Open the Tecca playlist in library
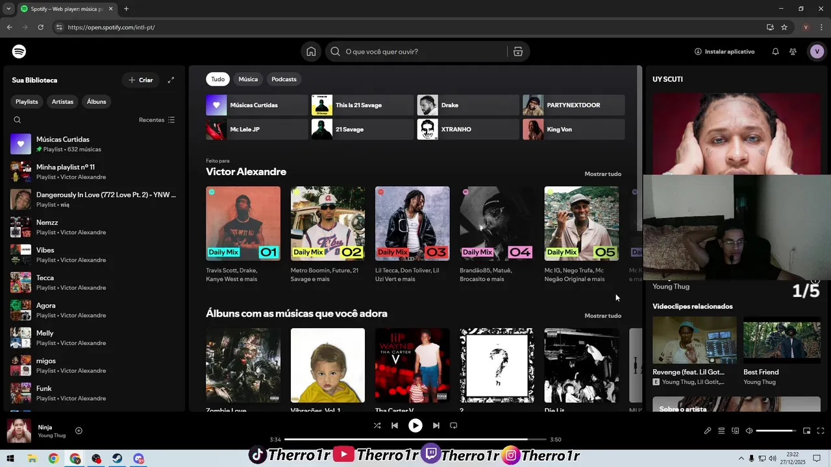 (94, 283)
